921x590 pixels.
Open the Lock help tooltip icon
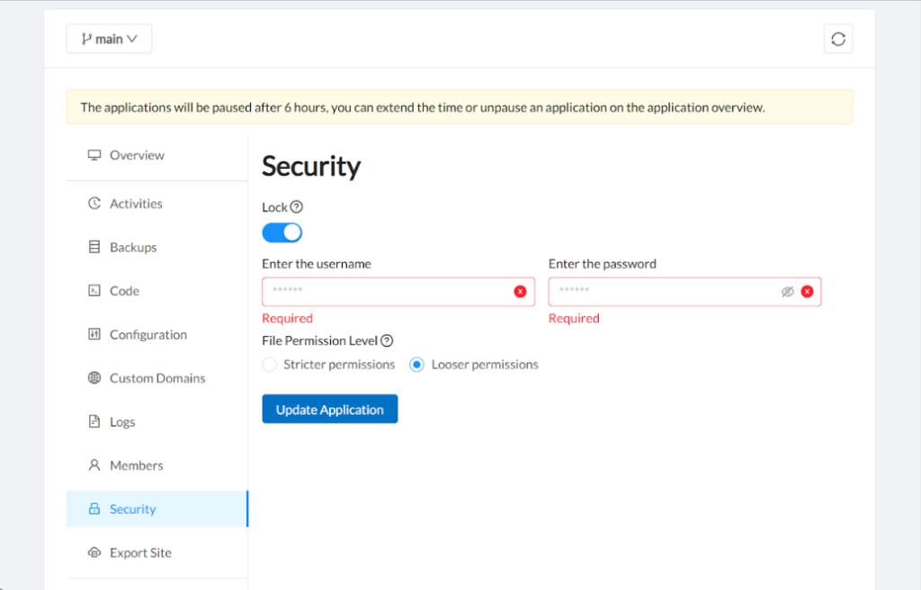pos(299,207)
